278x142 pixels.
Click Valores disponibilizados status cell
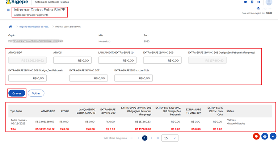(236, 122)
